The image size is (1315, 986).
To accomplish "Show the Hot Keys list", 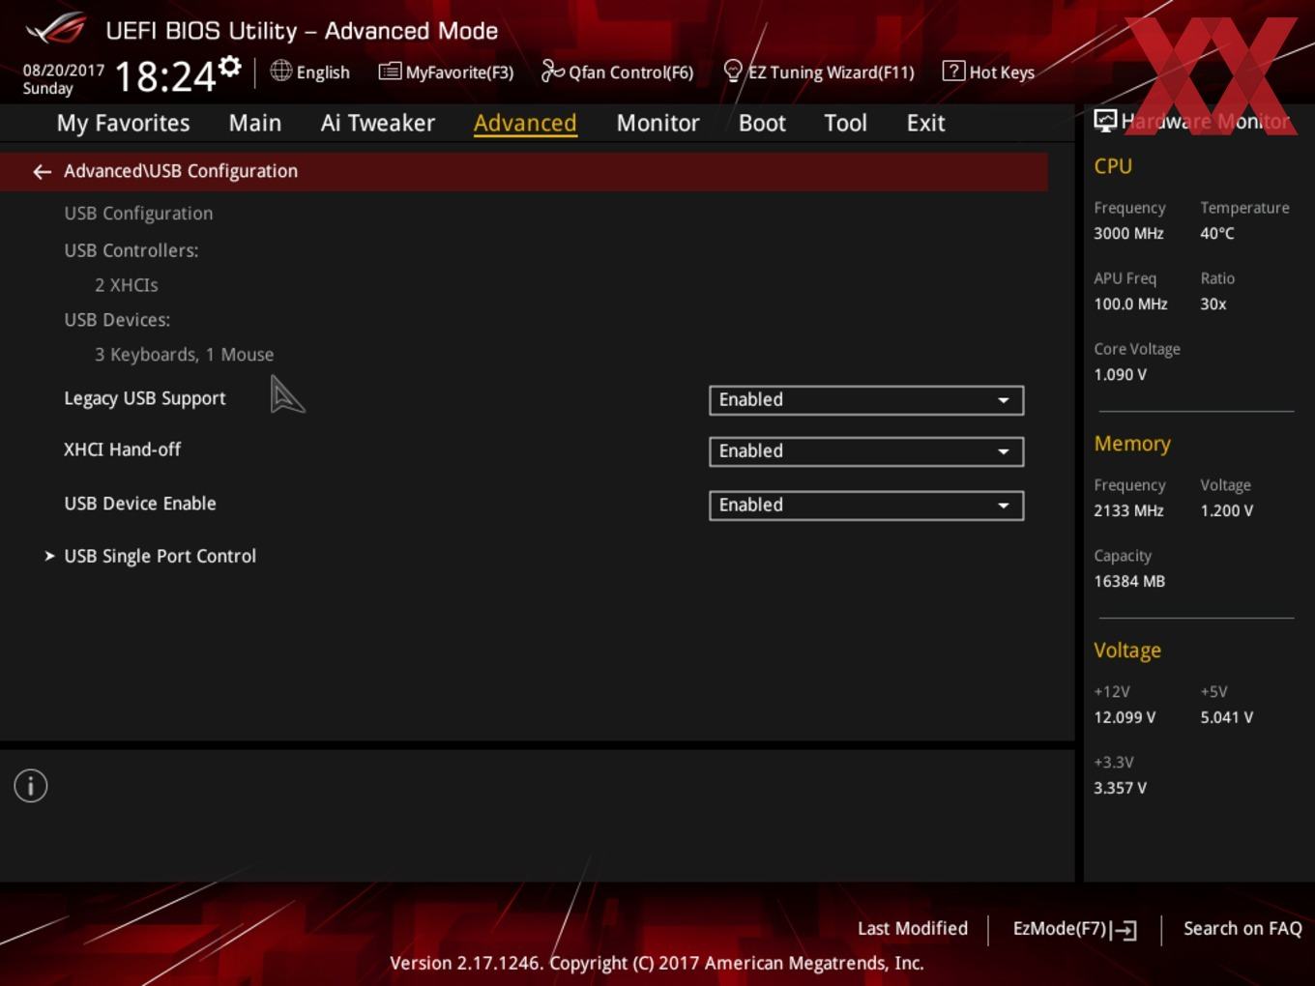I will tap(1002, 72).
